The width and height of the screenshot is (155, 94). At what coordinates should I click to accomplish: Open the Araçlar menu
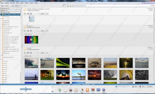coord(31,3)
